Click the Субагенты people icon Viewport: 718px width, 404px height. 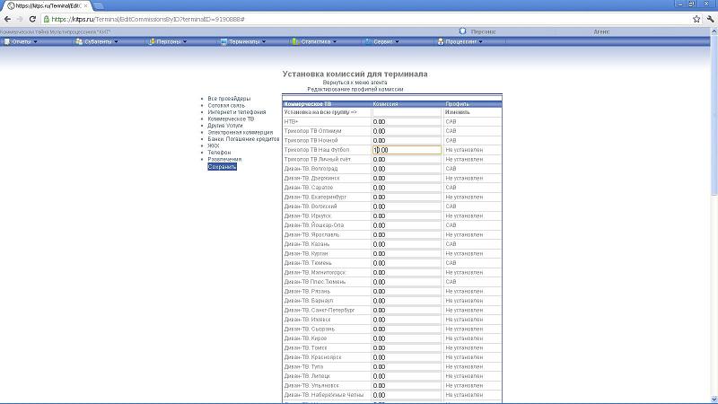[x=79, y=41]
